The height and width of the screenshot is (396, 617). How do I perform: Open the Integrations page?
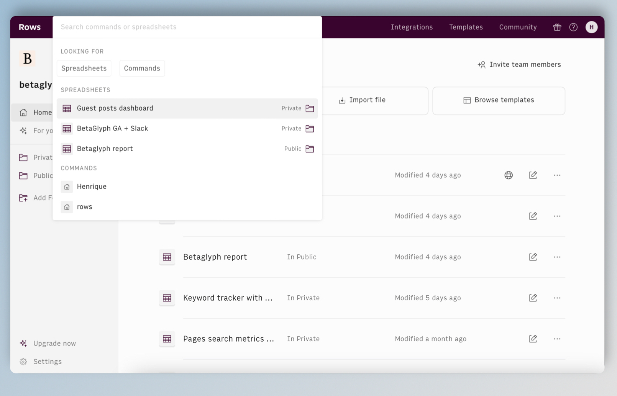click(412, 27)
